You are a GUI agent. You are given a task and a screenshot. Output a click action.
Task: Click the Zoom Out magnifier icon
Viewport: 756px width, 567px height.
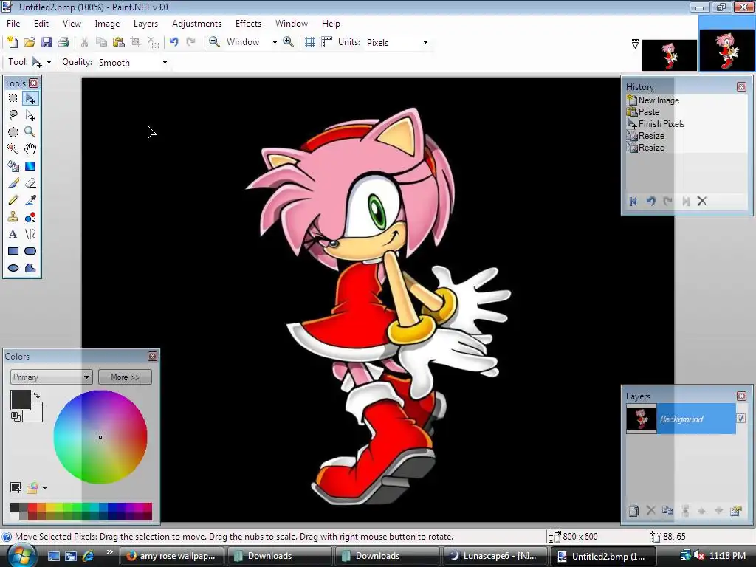click(215, 42)
